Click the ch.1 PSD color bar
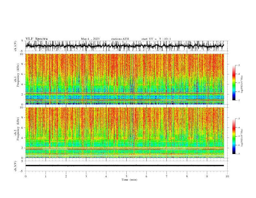Image resolution: width=256 pixels, height=198 pixels. click(x=234, y=83)
